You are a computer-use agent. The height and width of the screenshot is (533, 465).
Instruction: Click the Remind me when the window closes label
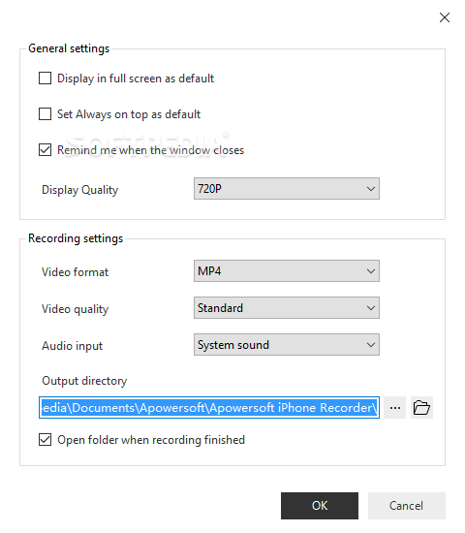click(x=150, y=150)
